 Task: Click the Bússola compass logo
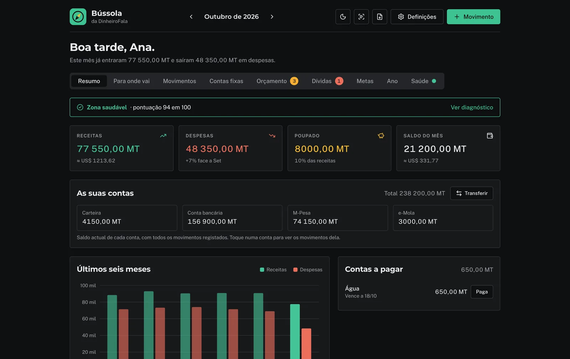[x=78, y=17]
